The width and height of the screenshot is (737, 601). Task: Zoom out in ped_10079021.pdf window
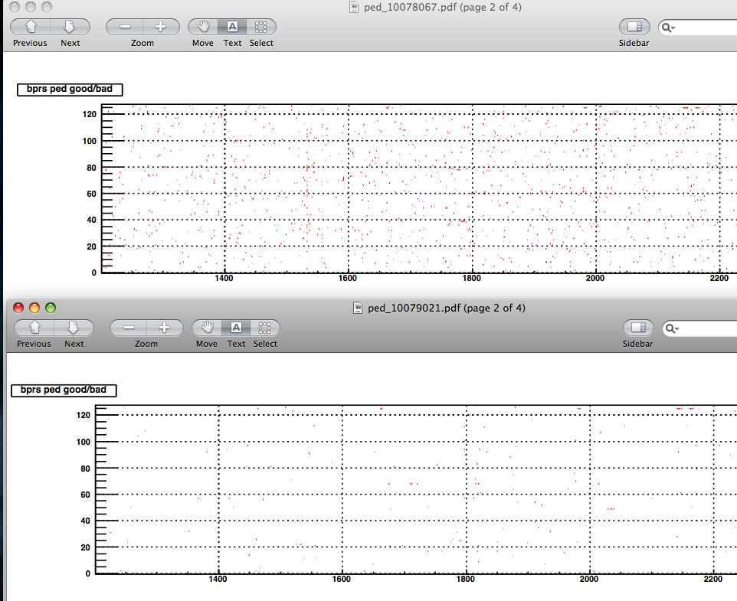[x=129, y=327]
